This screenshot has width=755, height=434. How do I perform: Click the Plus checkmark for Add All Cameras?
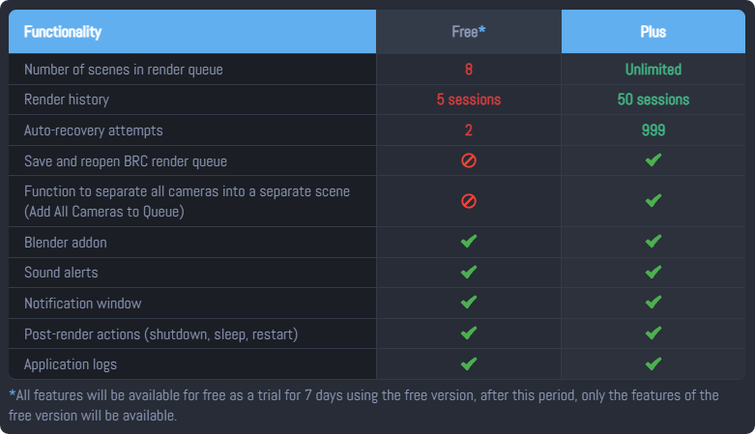coord(653,200)
